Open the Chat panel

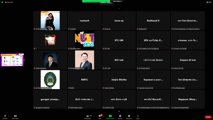click(100, 116)
